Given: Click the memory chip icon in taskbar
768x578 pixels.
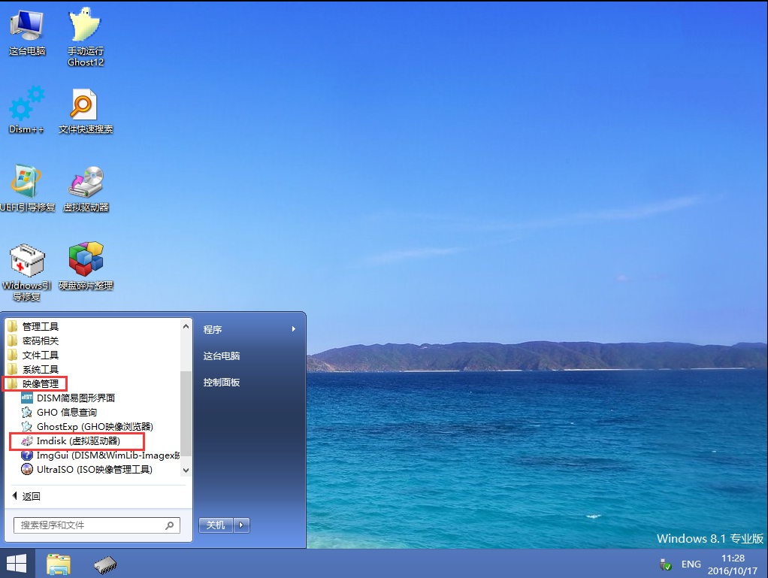Looking at the screenshot, I should (104, 564).
